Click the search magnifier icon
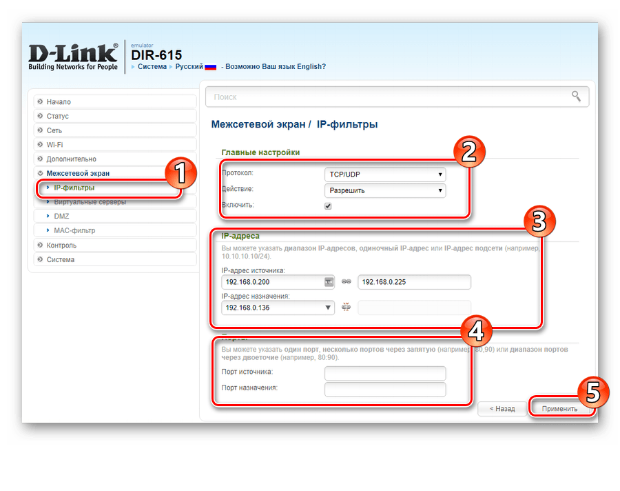This screenshot has height=491, width=620. [x=576, y=97]
